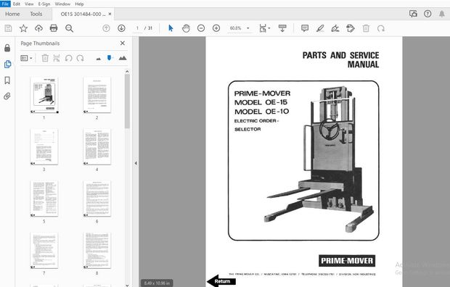Image resolution: width=450 pixels, height=287 pixels.
Task: Open the find text magnifier tool
Action: [69, 28]
